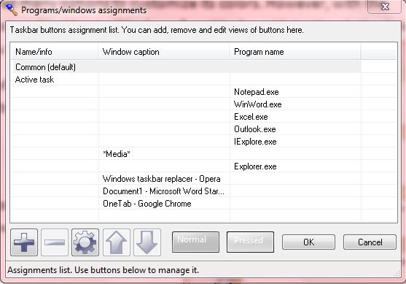The height and width of the screenshot is (284, 406).
Task: Select Windows taskbar replacer - Opera row
Action: [x=186, y=179]
